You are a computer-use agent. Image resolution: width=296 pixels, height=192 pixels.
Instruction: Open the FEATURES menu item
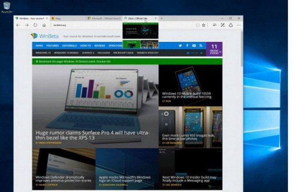[53, 45]
